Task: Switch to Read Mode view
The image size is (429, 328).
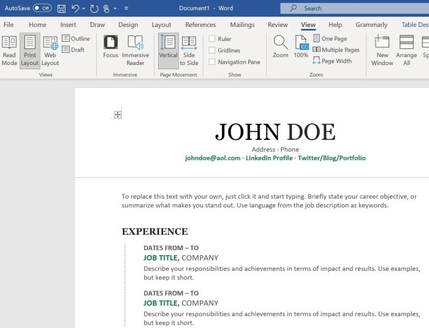Action: coord(9,51)
